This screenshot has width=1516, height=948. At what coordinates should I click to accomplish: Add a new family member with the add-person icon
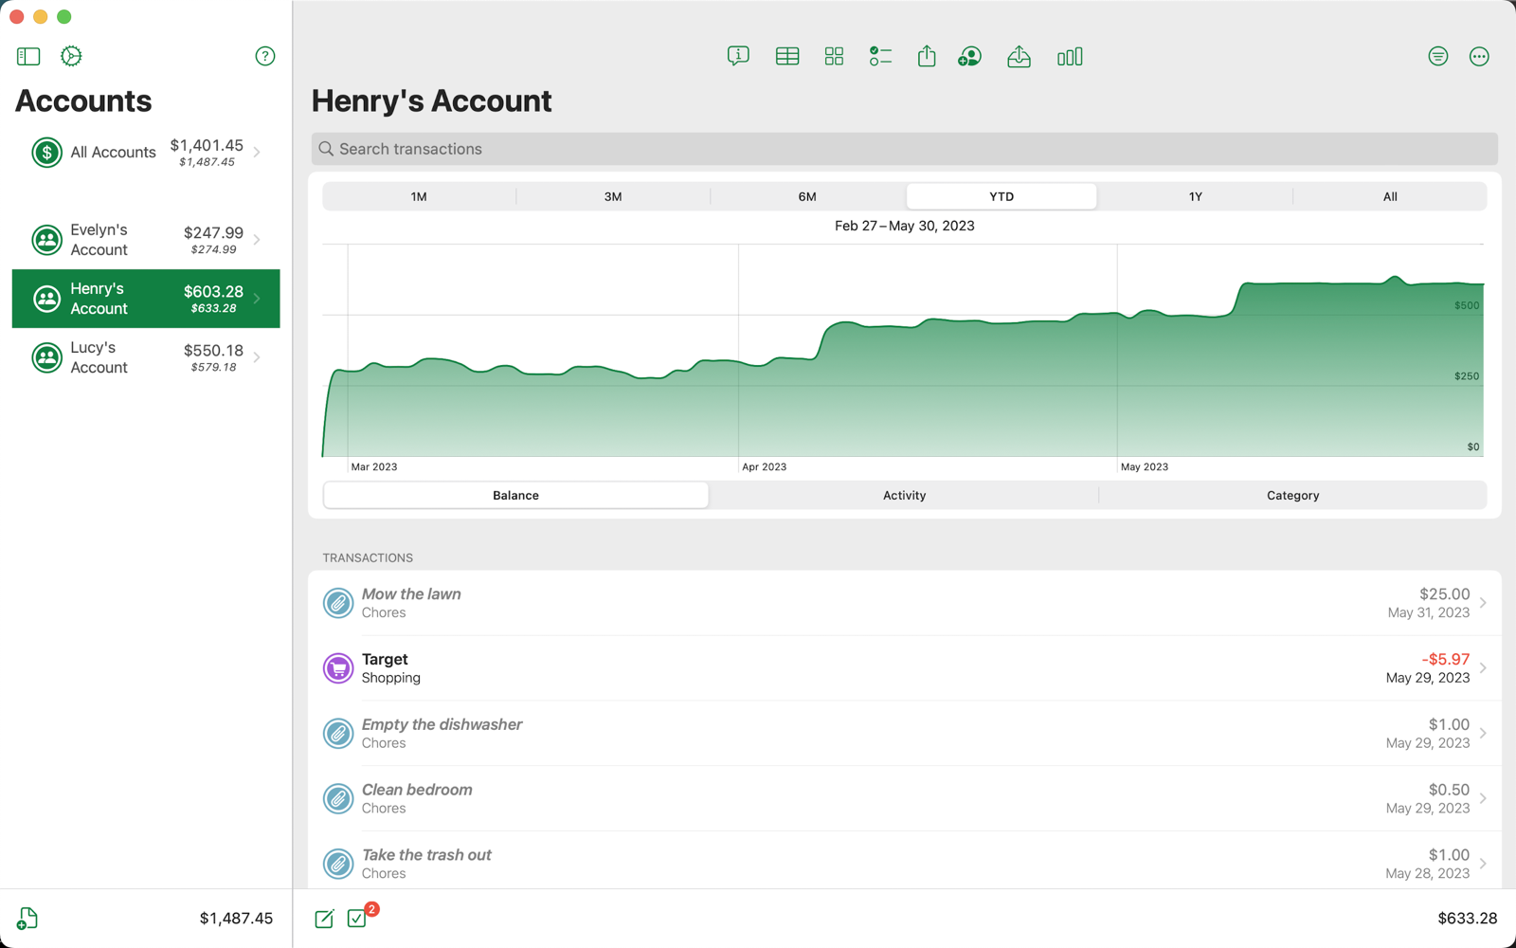(x=968, y=56)
